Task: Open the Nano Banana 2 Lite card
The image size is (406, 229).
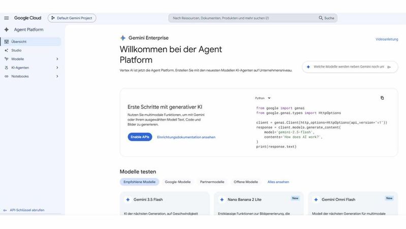Action: (259, 204)
